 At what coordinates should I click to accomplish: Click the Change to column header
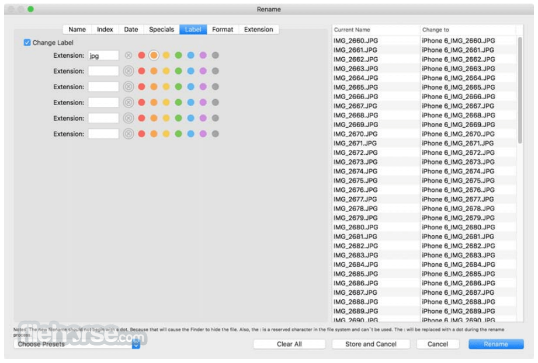pyautogui.click(x=468, y=30)
